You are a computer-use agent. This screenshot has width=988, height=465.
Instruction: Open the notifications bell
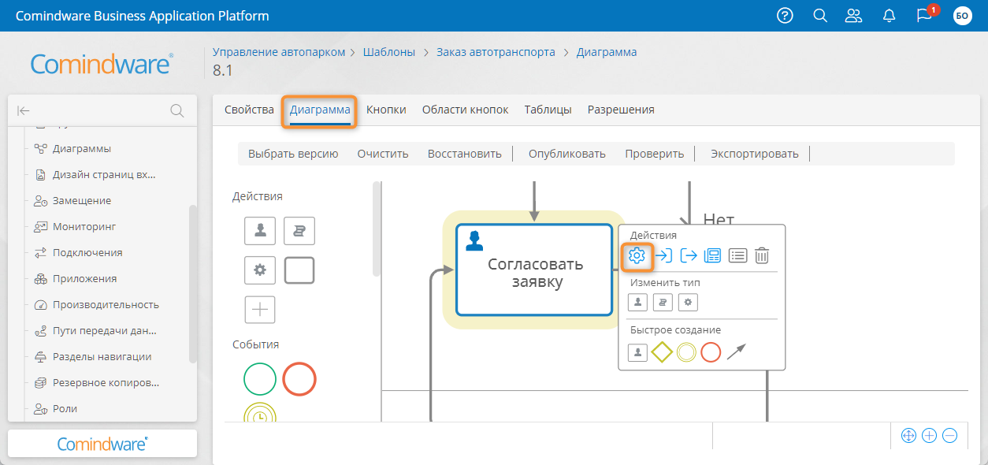point(890,16)
